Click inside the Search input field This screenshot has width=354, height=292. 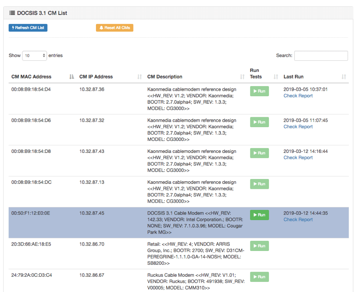click(321, 55)
